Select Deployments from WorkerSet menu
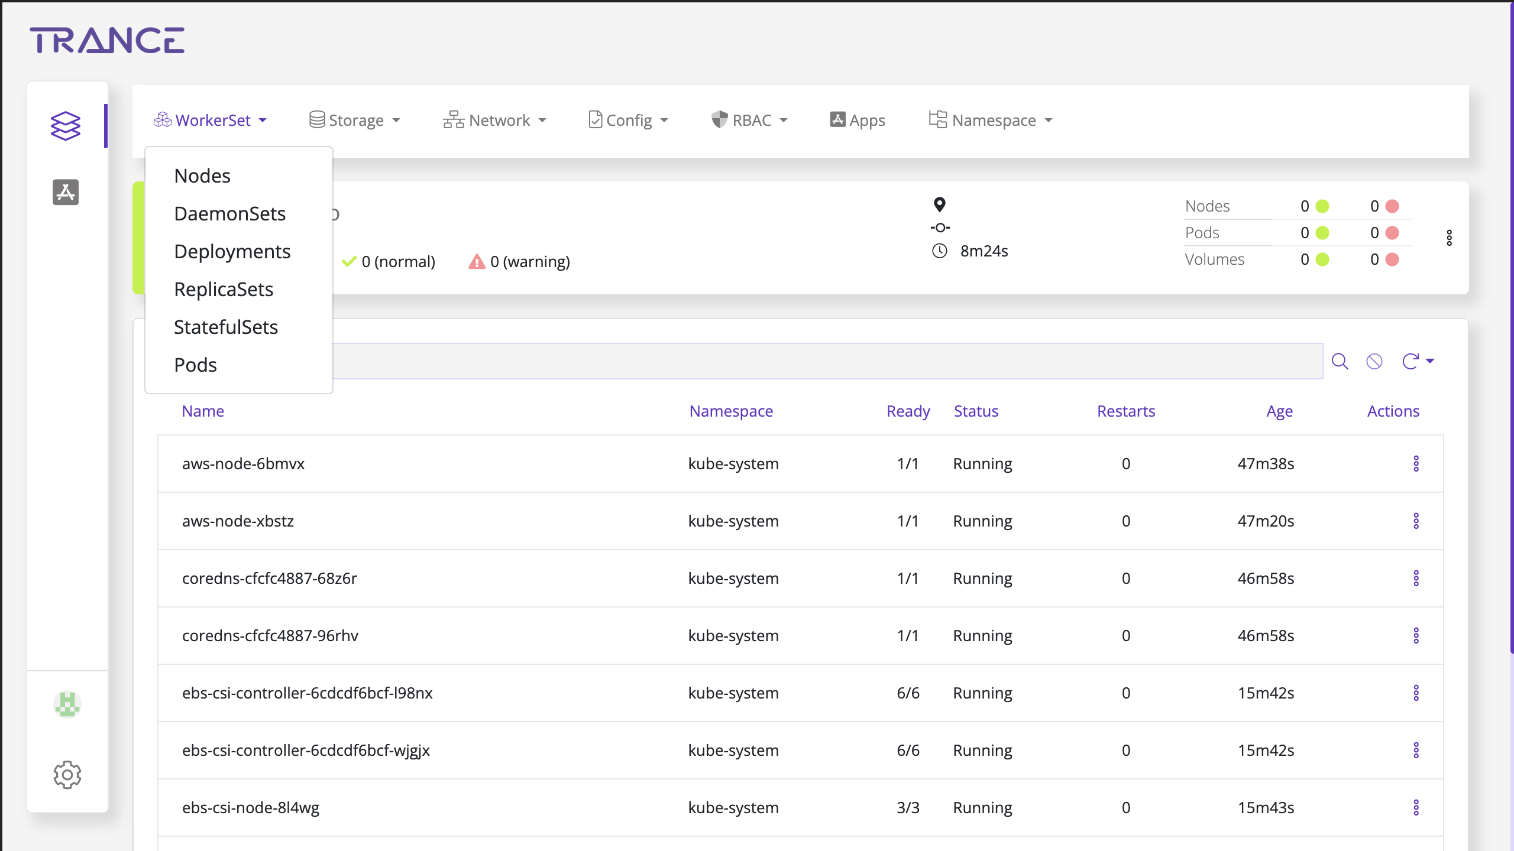The height and width of the screenshot is (851, 1514). coord(232,252)
